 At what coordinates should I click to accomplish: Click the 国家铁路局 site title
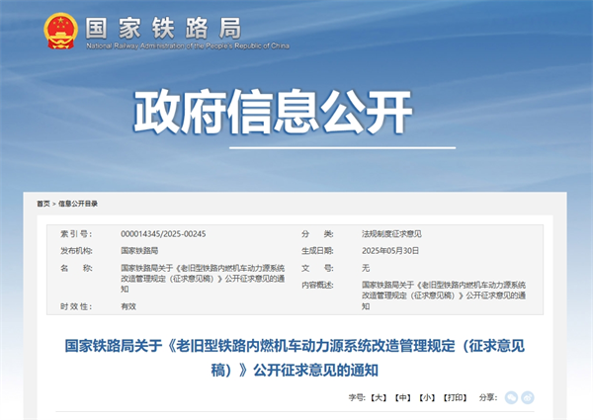(x=163, y=29)
